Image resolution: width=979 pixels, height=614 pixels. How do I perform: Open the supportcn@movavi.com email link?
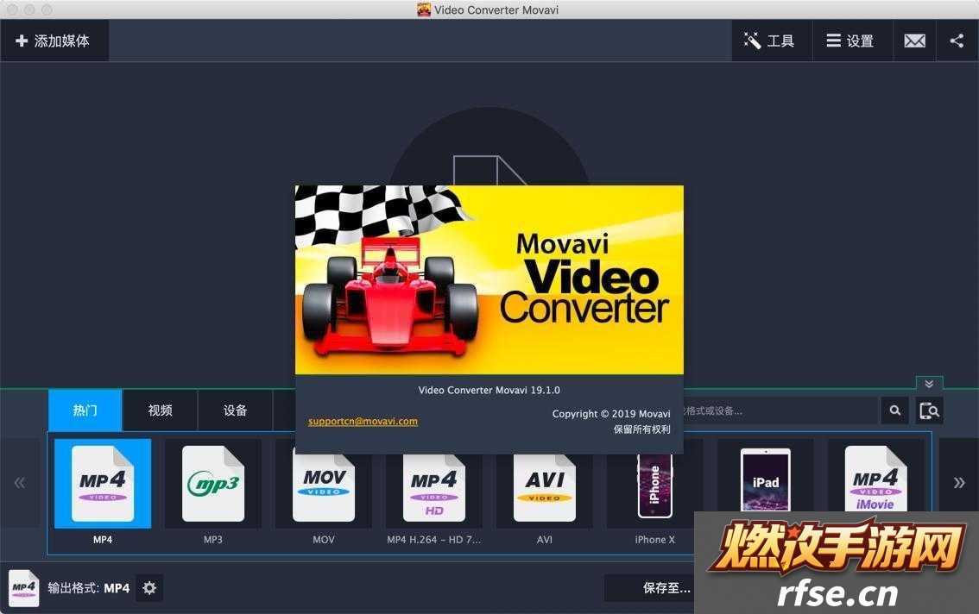coord(363,421)
